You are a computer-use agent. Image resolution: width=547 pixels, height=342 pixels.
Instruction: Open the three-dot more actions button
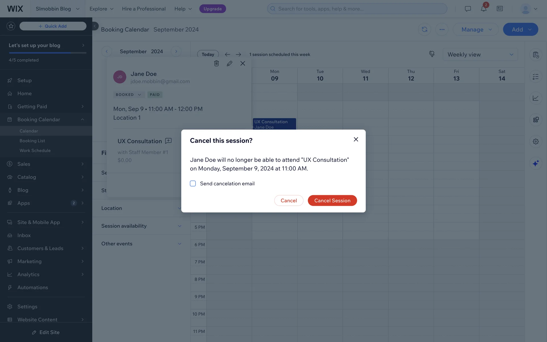442,29
